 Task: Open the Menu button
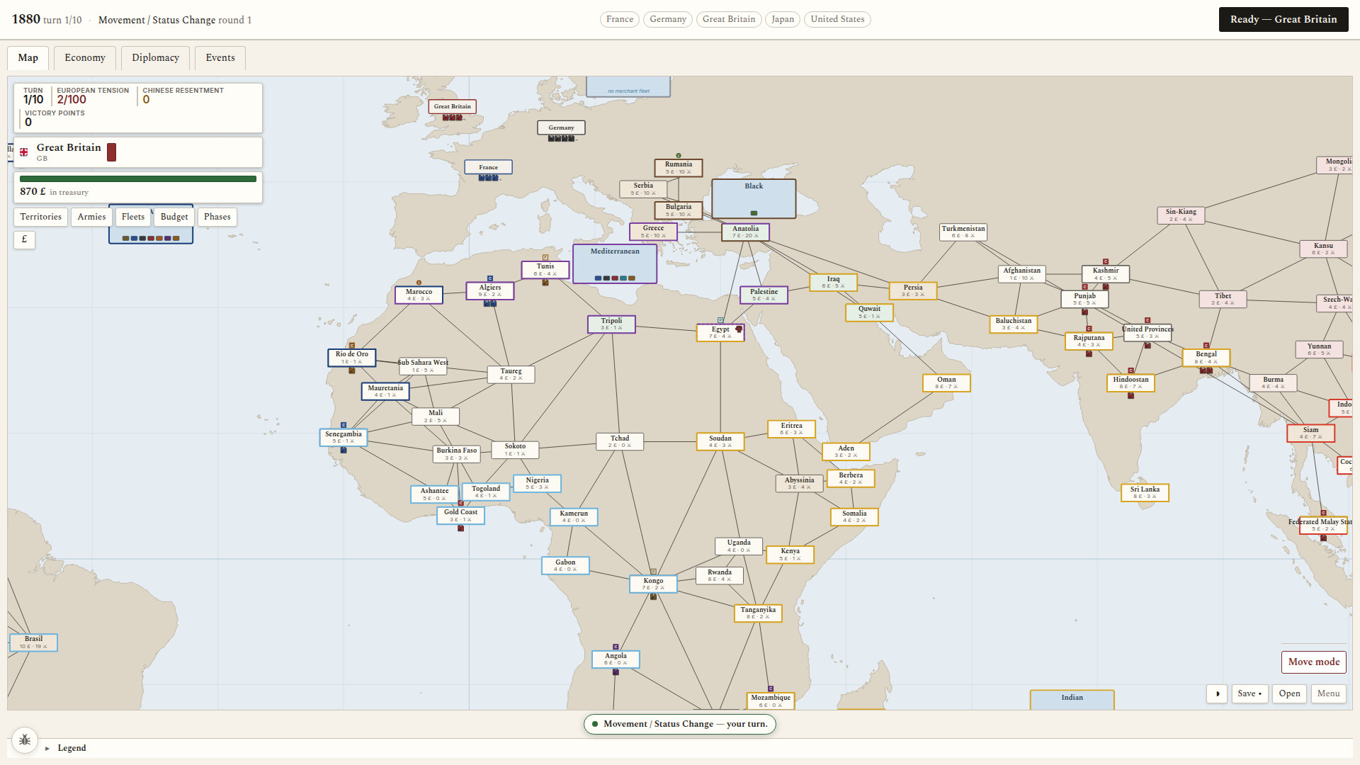(1329, 694)
